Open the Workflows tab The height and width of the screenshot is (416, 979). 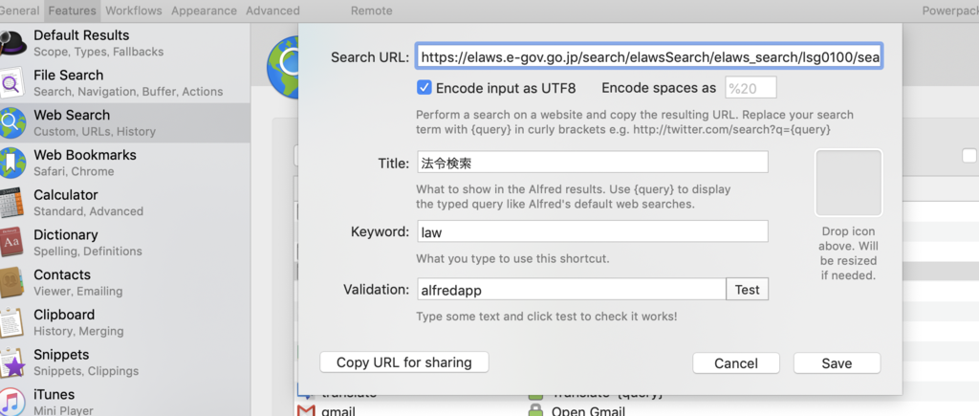pos(134,11)
